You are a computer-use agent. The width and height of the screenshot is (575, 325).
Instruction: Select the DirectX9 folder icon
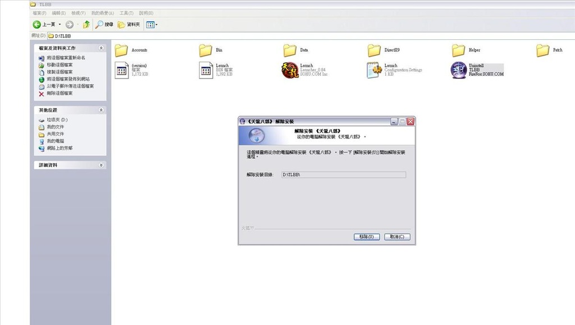[374, 50]
